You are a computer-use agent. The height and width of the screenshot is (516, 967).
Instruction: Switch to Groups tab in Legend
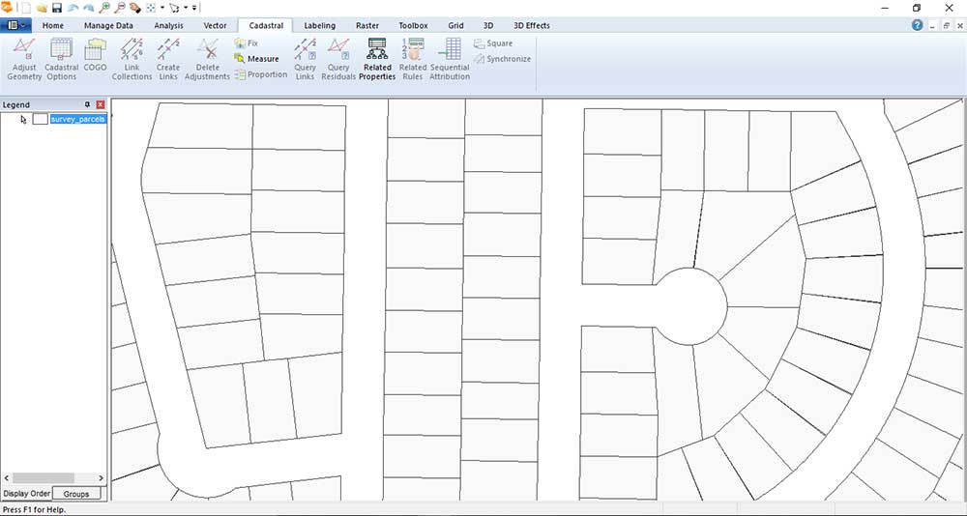76,494
